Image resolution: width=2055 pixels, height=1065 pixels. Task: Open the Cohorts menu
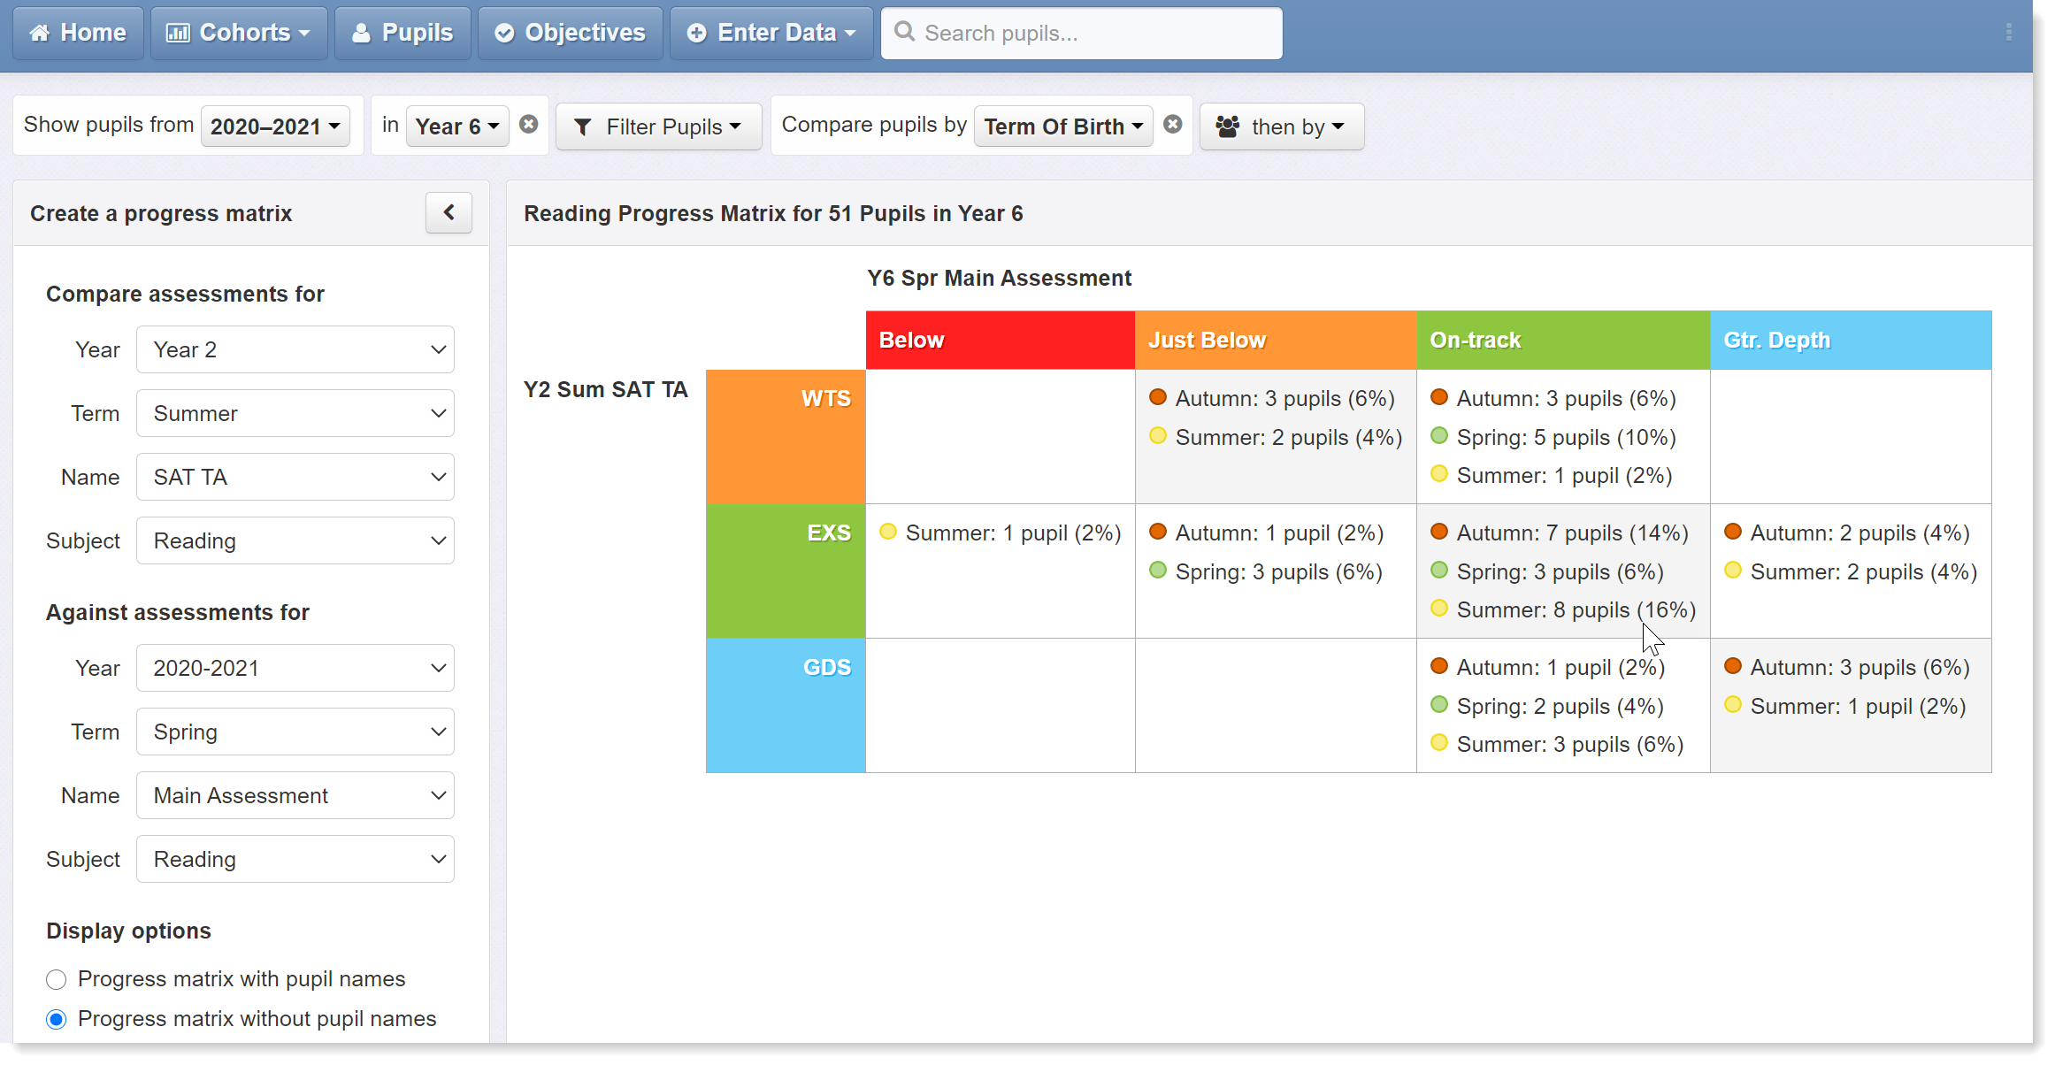(239, 33)
